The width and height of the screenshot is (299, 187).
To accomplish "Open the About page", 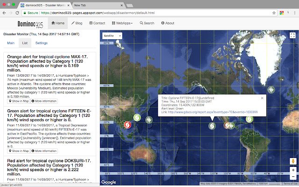I will [x=168, y=23].
